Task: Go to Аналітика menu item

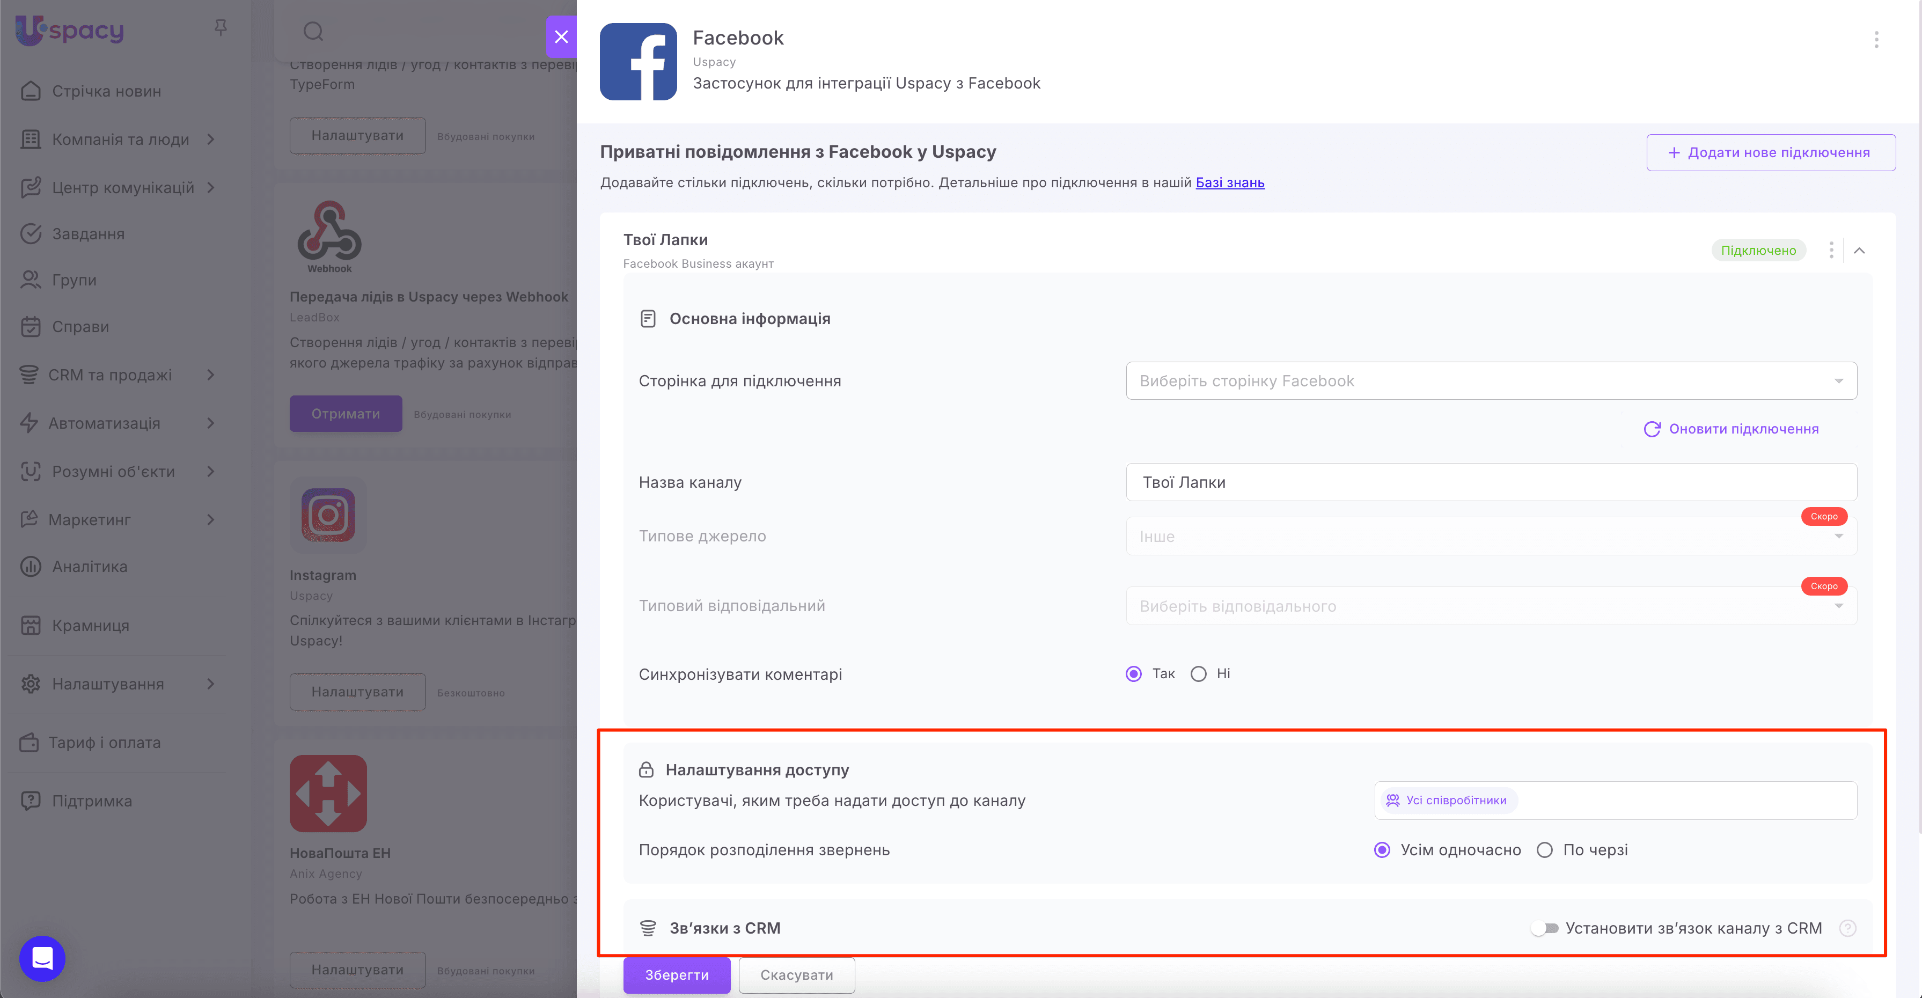Action: point(90,567)
